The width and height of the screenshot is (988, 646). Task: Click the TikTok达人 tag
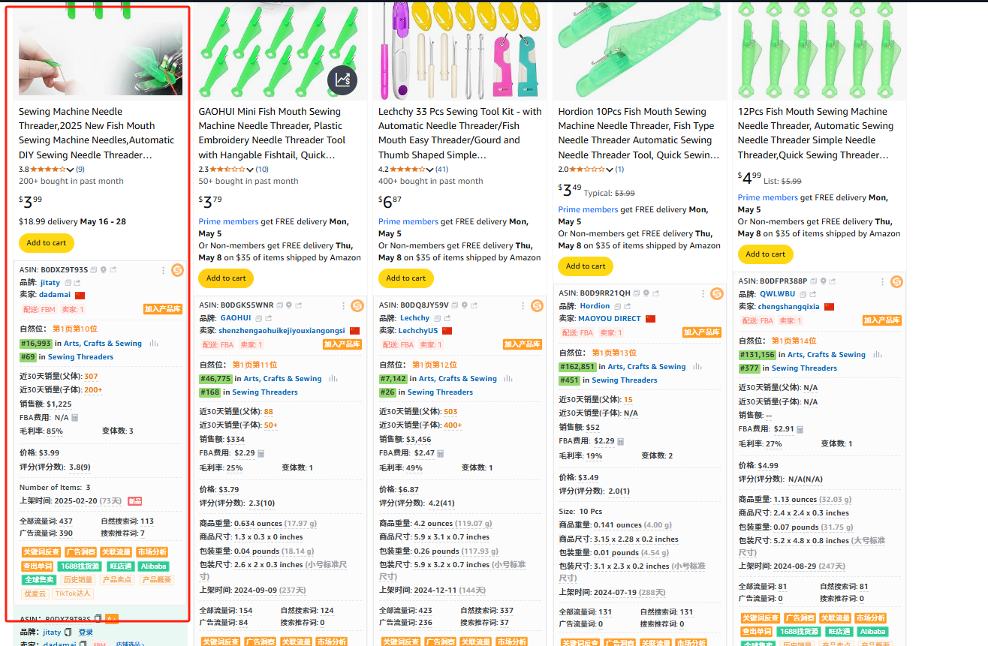tap(74, 593)
